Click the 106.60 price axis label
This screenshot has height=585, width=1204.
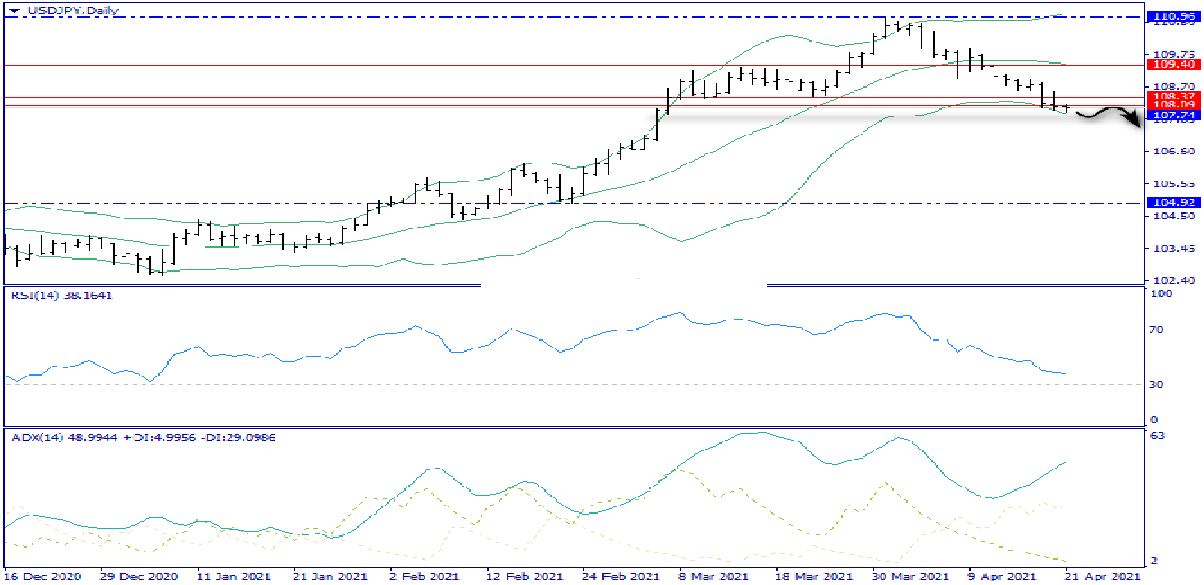click(x=1169, y=152)
